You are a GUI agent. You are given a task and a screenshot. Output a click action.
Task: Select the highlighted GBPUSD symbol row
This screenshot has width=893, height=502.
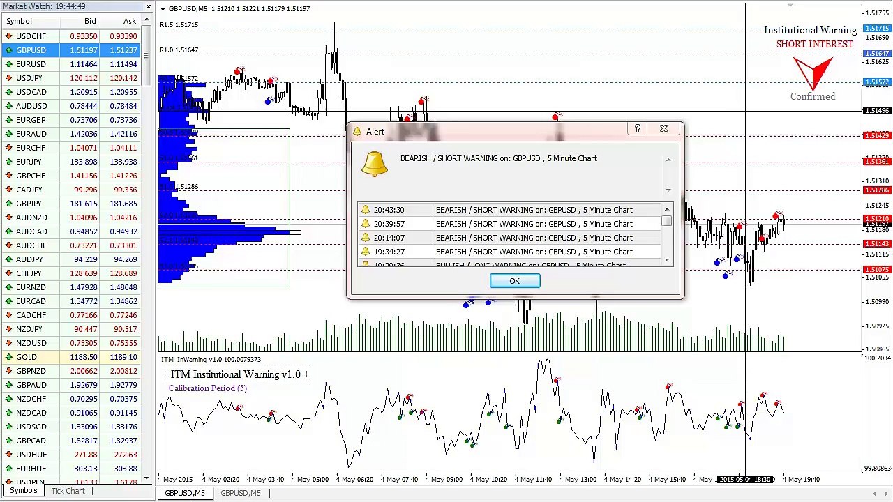70,50
